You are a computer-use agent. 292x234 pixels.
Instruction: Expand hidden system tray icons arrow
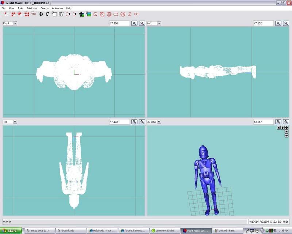(262, 231)
